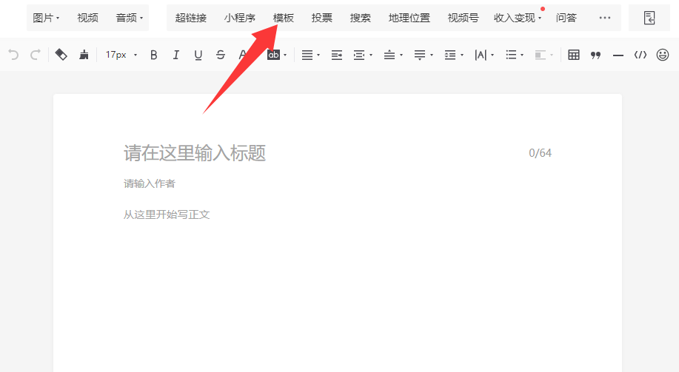Apply first-line indent
The height and width of the screenshot is (372, 679).
tap(336, 55)
